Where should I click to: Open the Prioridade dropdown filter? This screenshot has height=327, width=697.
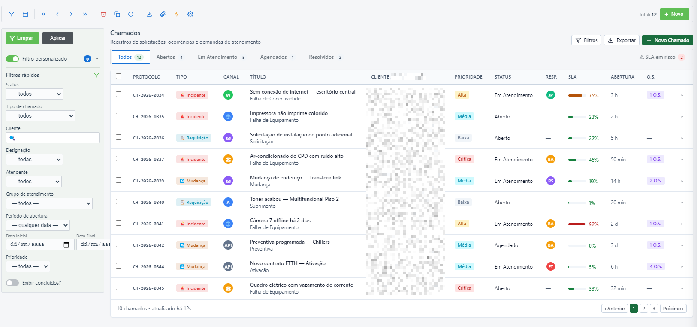pyautogui.click(x=28, y=266)
